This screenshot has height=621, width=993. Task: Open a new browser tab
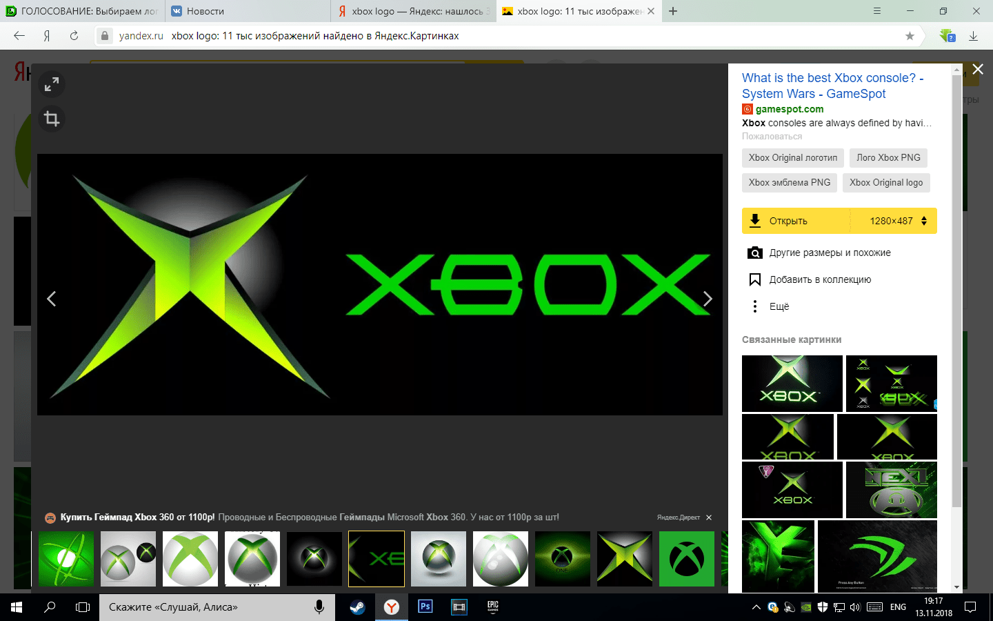pyautogui.click(x=673, y=11)
